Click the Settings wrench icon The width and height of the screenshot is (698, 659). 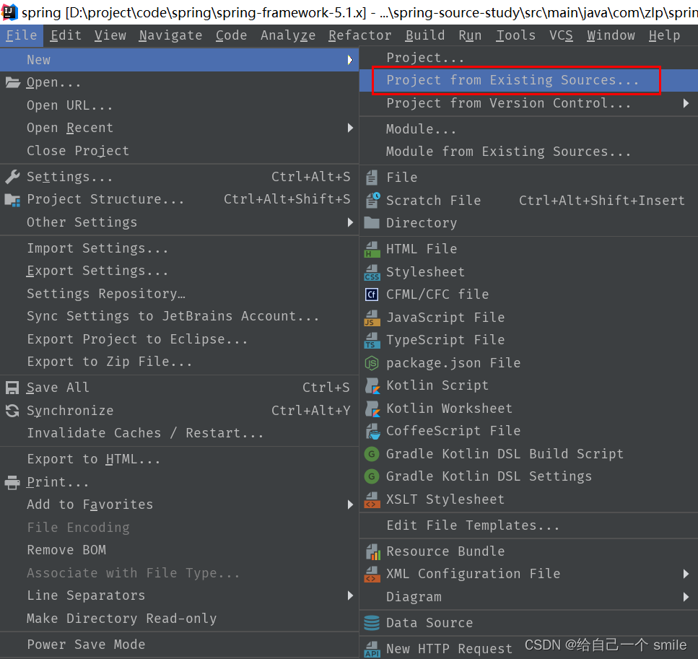click(12, 177)
